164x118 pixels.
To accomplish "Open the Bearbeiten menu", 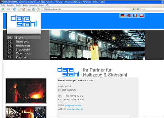I will (10, 5).
